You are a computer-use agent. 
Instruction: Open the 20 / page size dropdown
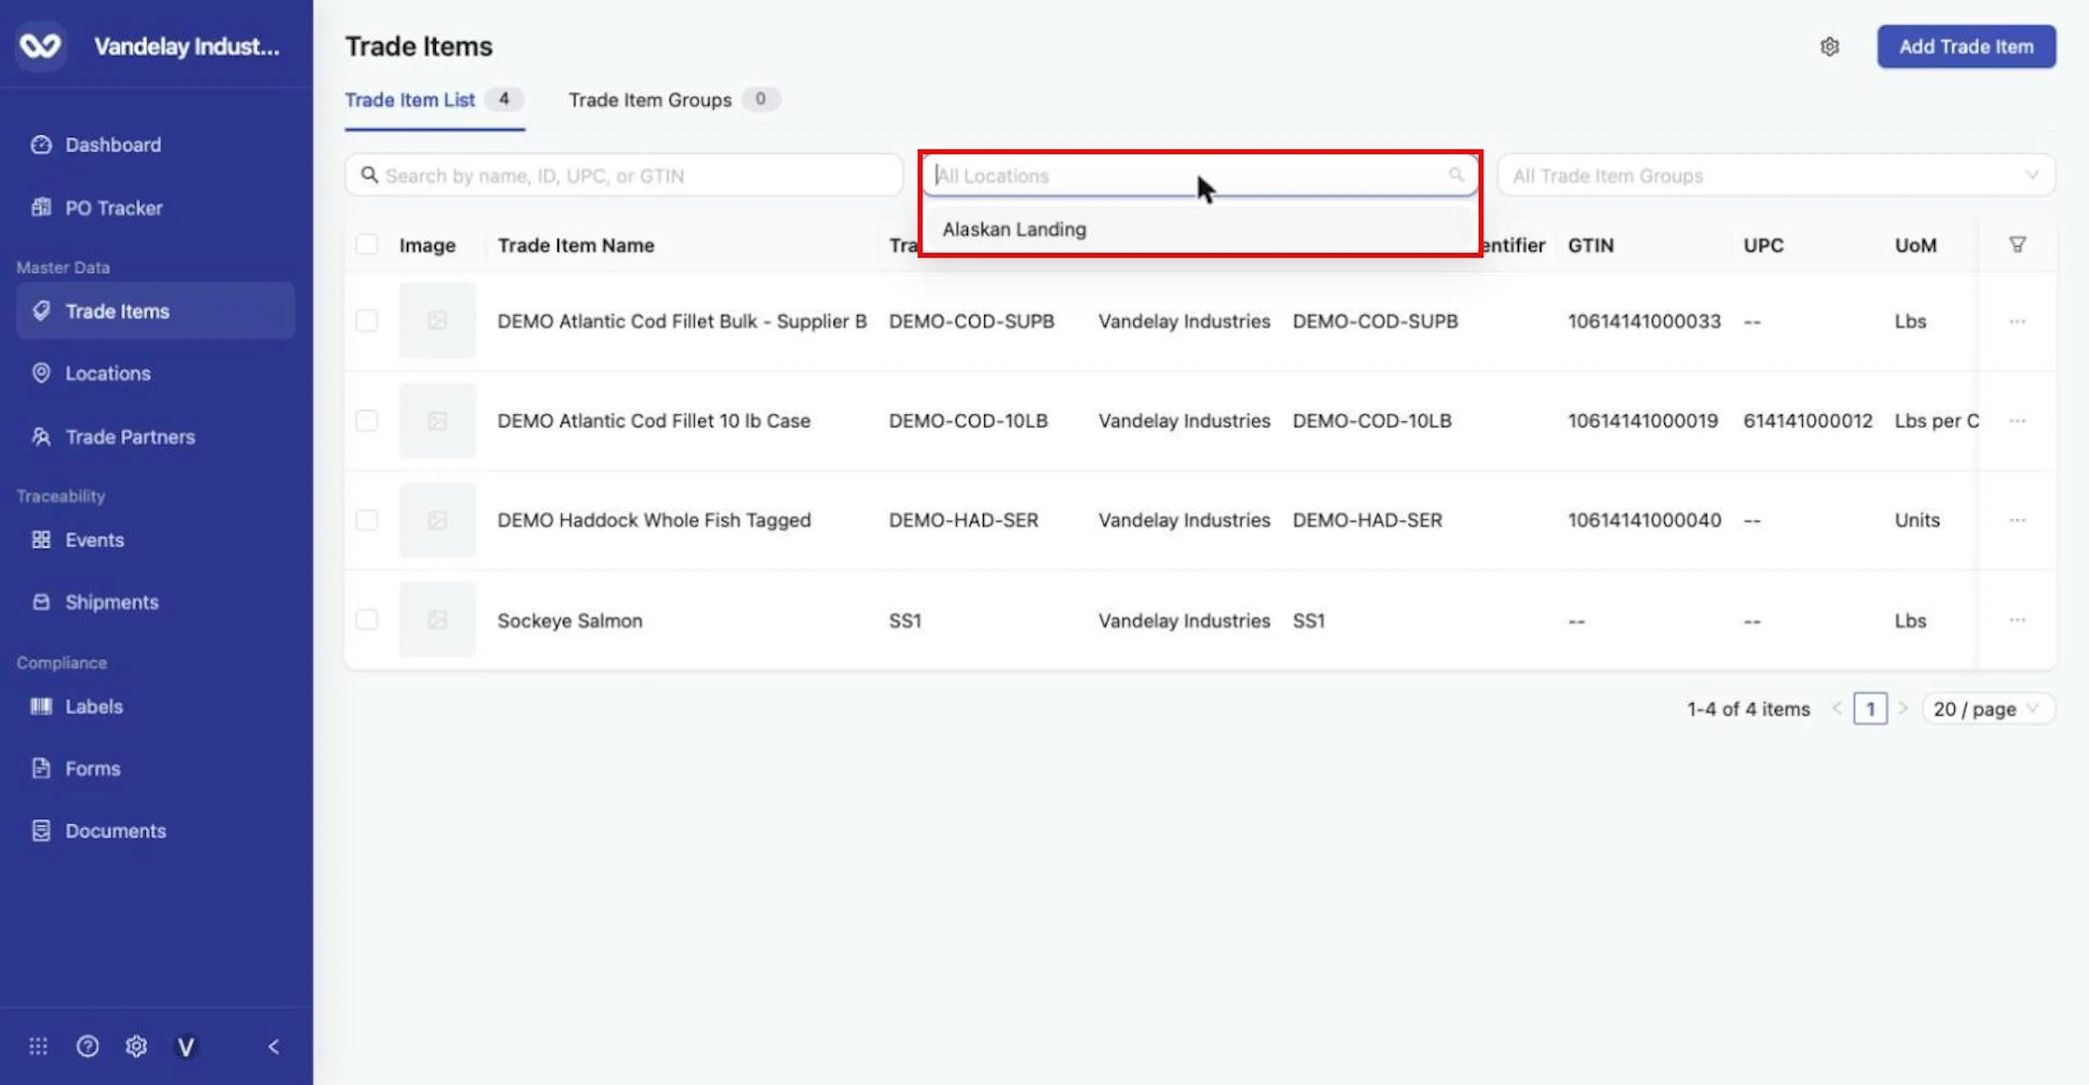[x=1988, y=708]
